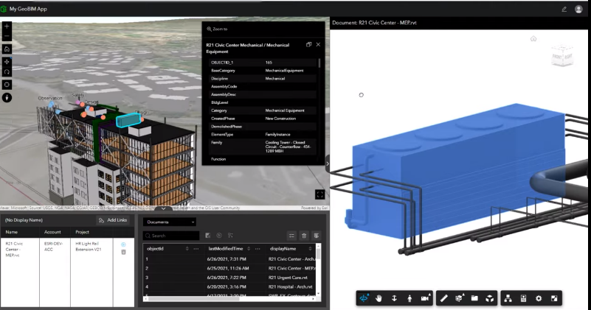Click the Name column header in links
591x310 pixels.
tap(11, 232)
